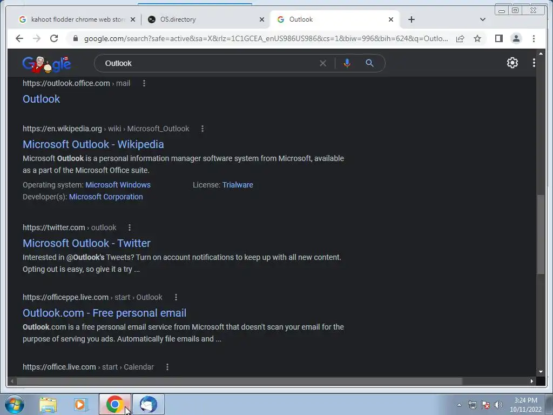Follow the Microsoft Windows link
This screenshot has width=553, height=415.
coord(118,185)
